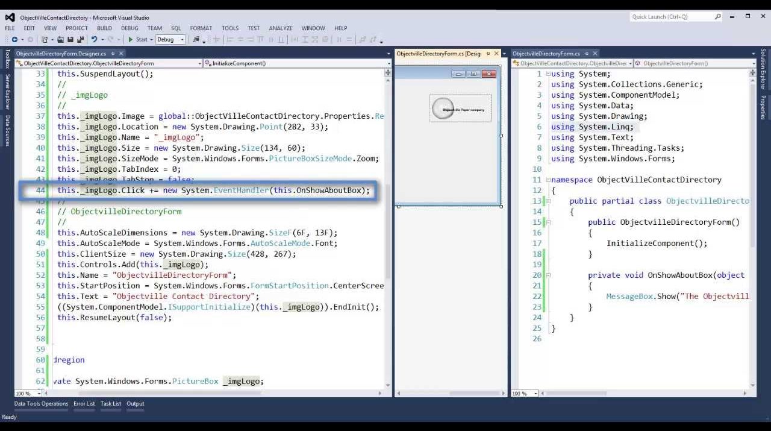Click the Save disk icon

(70, 40)
